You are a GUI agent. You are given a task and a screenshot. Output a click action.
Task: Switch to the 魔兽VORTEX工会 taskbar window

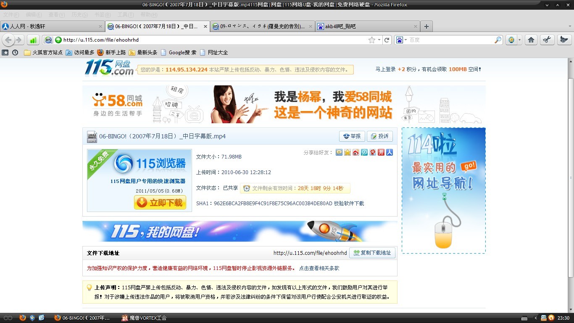[144, 318]
